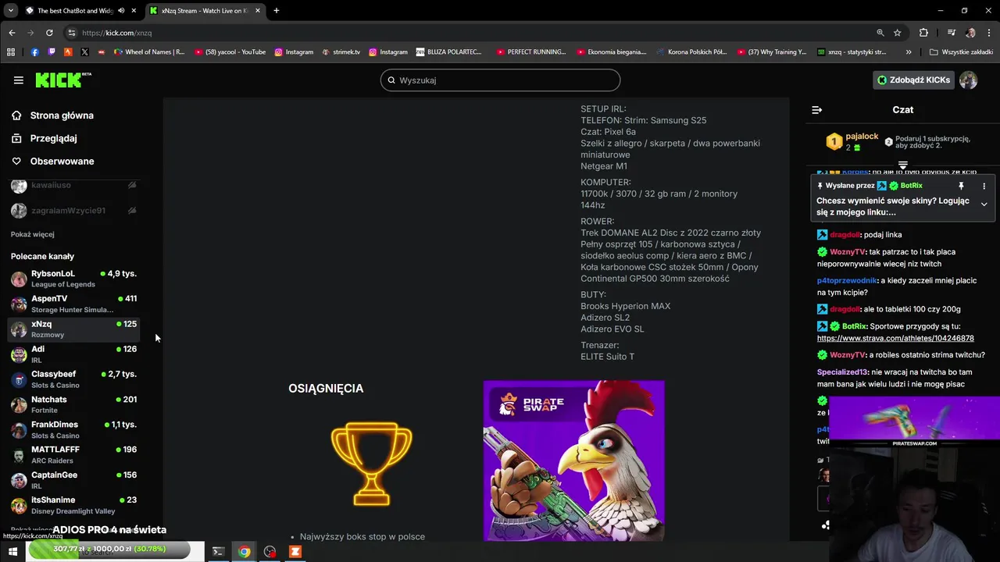Open BLUZA POLARTEC bookmark

coord(449,52)
